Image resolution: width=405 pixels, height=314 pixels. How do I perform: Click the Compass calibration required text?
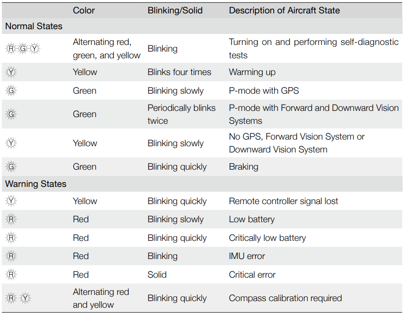click(x=285, y=298)
